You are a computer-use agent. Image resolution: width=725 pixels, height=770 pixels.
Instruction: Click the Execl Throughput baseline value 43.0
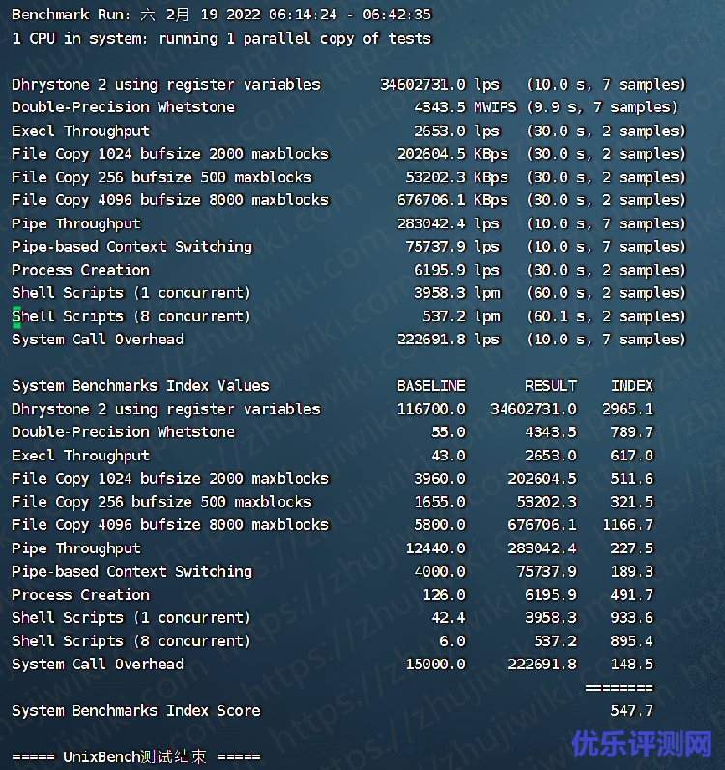point(448,456)
